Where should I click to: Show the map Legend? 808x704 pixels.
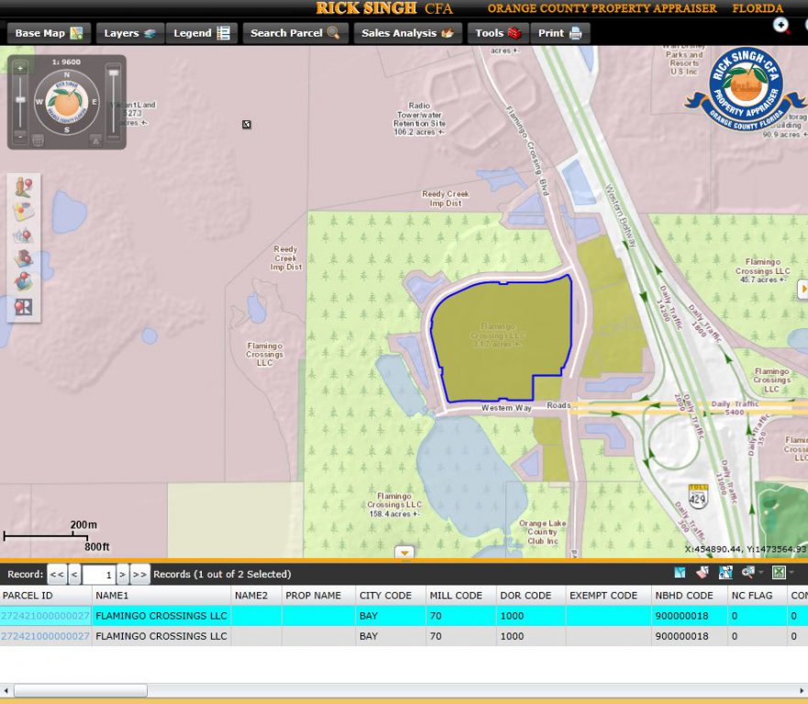click(x=202, y=33)
